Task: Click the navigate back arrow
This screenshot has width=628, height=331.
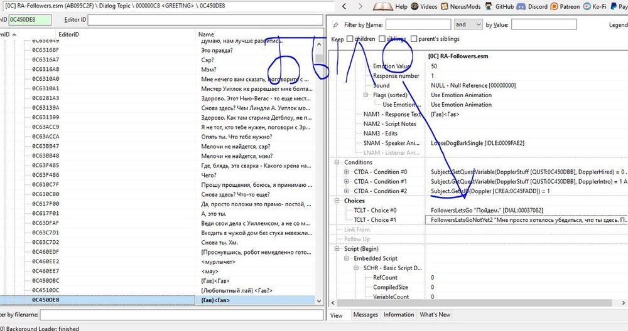Action: tap(344, 6)
